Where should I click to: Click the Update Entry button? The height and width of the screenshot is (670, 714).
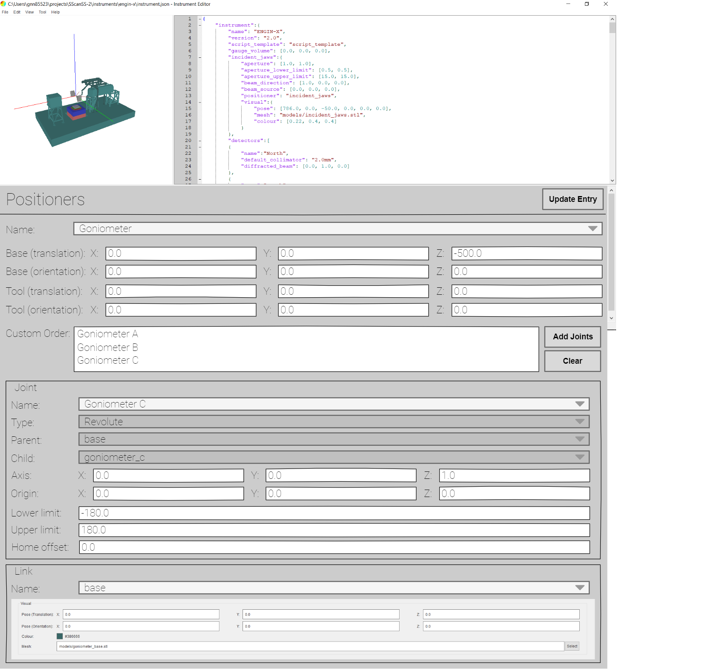[573, 199]
